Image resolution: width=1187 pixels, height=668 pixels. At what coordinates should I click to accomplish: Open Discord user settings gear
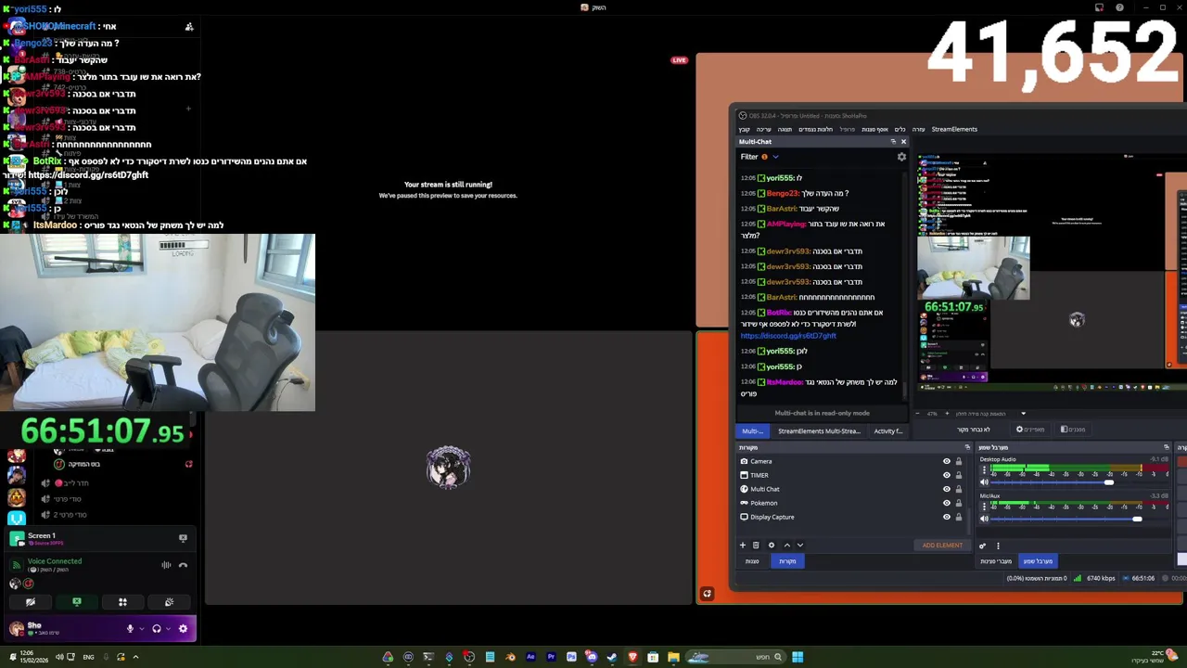click(x=183, y=629)
